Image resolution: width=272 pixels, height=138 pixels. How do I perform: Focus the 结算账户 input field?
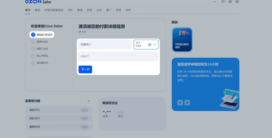tap(105, 44)
